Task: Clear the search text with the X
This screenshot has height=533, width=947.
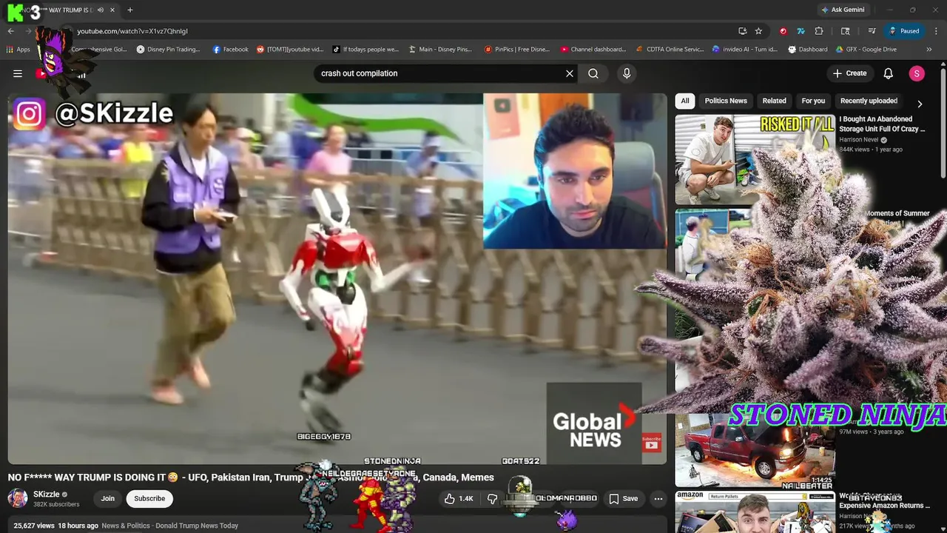Action: [x=570, y=73]
